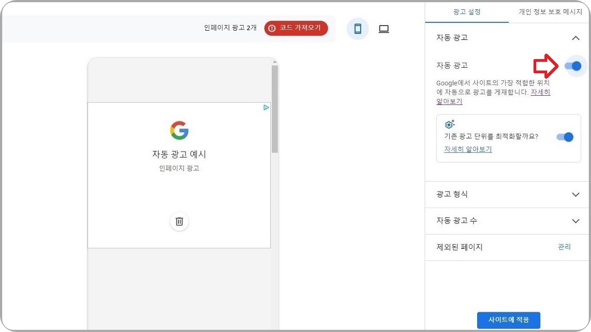Open the 자세히 알아보기 link in the optimization card
591x332 pixels.
(x=467, y=149)
